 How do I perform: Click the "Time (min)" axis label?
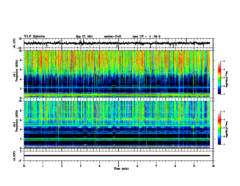[x=121, y=169]
